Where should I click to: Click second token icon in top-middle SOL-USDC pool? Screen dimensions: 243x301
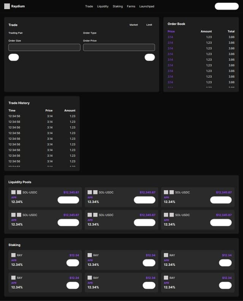click(x=95, y=192)
